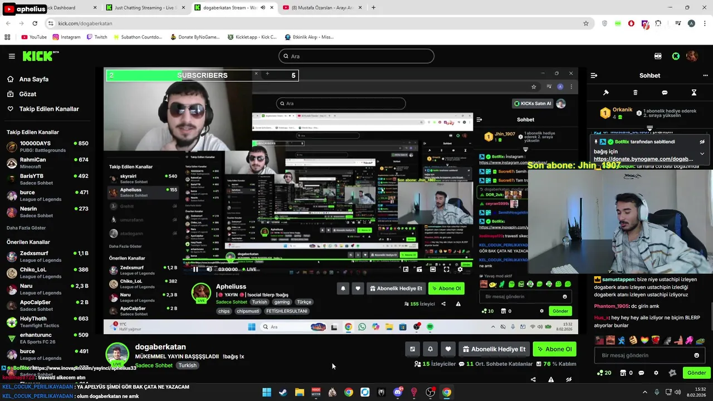This screenshot has width=713, height=401.
Task: Switch to Mustafa Özarslan YouTube tab
Action: coord(323,8)
